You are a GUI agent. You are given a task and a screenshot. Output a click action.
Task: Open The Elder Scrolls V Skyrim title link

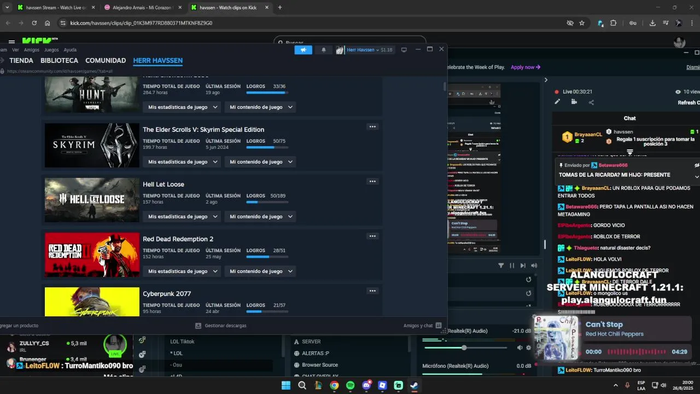tap(203, 130)
